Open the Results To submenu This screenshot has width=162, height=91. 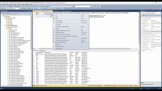point(71,44)
